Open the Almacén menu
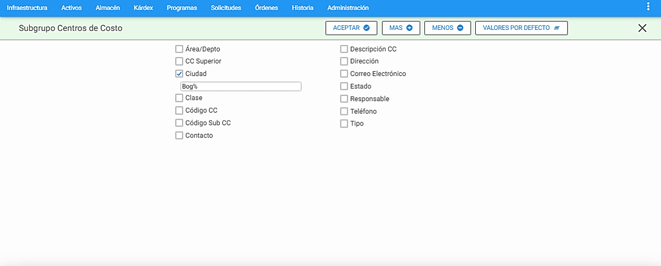Image resolution: width=661 pixels, height=266 pixels. (108, 8)
